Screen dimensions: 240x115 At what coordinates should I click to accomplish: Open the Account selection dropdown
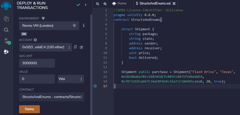(46, 47)
